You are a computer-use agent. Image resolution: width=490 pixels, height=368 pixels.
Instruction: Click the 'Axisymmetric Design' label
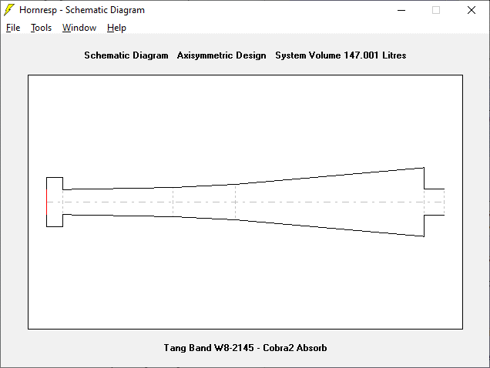222,55
